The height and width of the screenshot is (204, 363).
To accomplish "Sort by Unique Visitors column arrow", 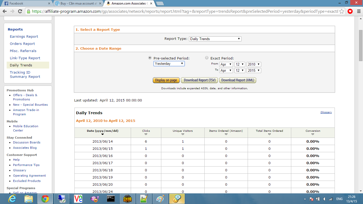I will coord(183,134).
